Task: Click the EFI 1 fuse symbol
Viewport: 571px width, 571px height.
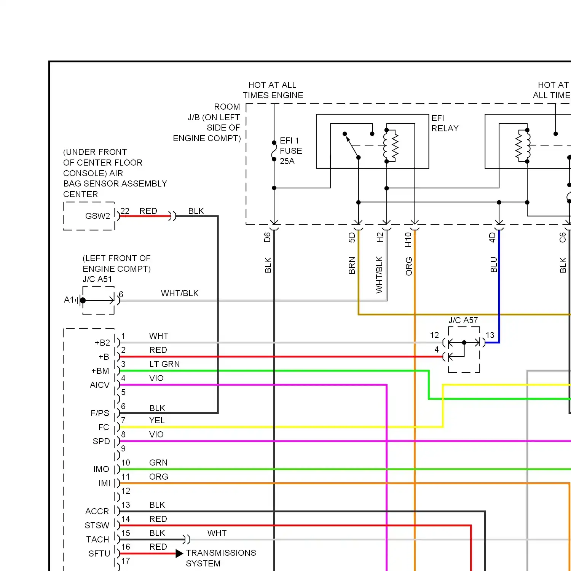Action: [274, 151]
